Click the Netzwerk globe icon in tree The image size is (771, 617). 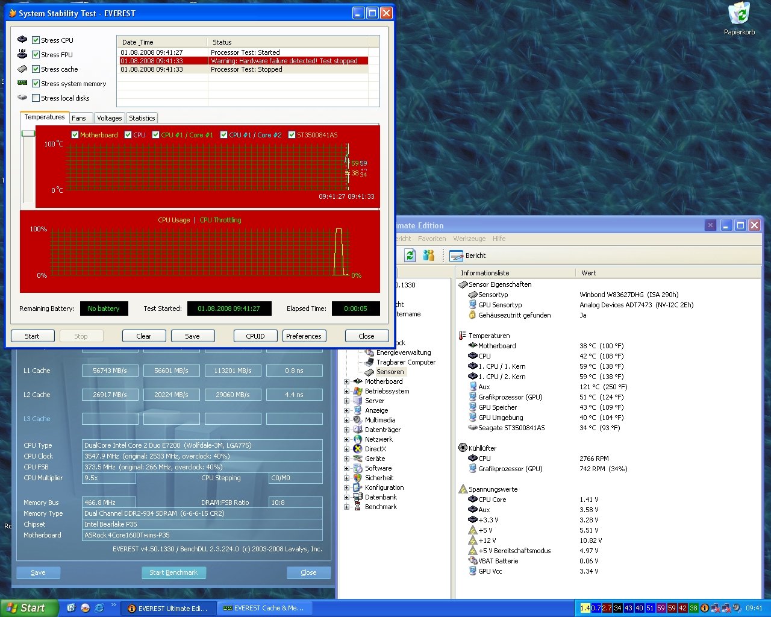pos(358,439)
